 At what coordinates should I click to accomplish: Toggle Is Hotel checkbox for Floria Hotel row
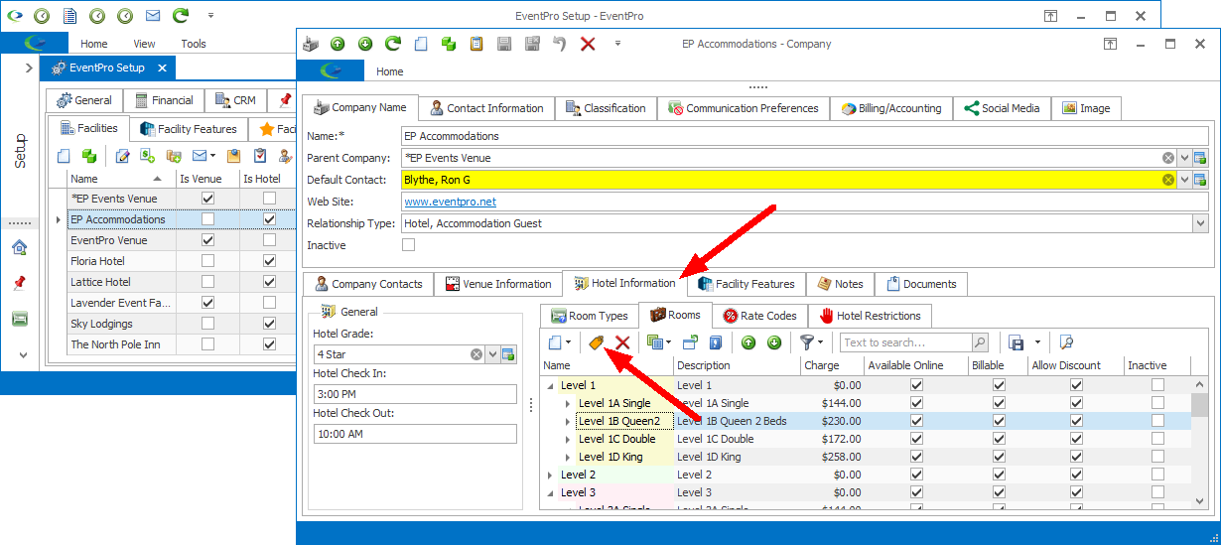pos(269,261)
